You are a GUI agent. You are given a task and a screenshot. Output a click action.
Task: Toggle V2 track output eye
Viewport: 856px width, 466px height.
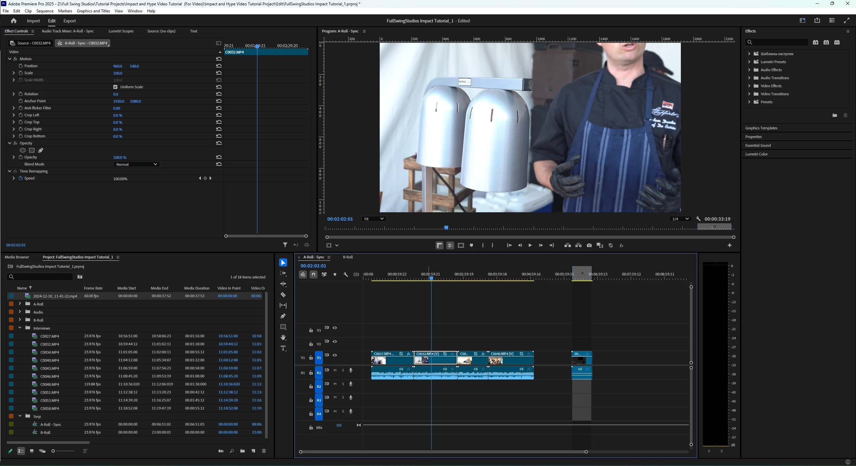335,342
